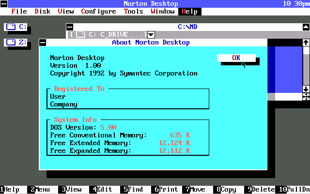Click 'Copyright 1992 by Symantec Corporation' text
Image resolution: width=310 pixels, height=194 pixels.
[124, 74]
